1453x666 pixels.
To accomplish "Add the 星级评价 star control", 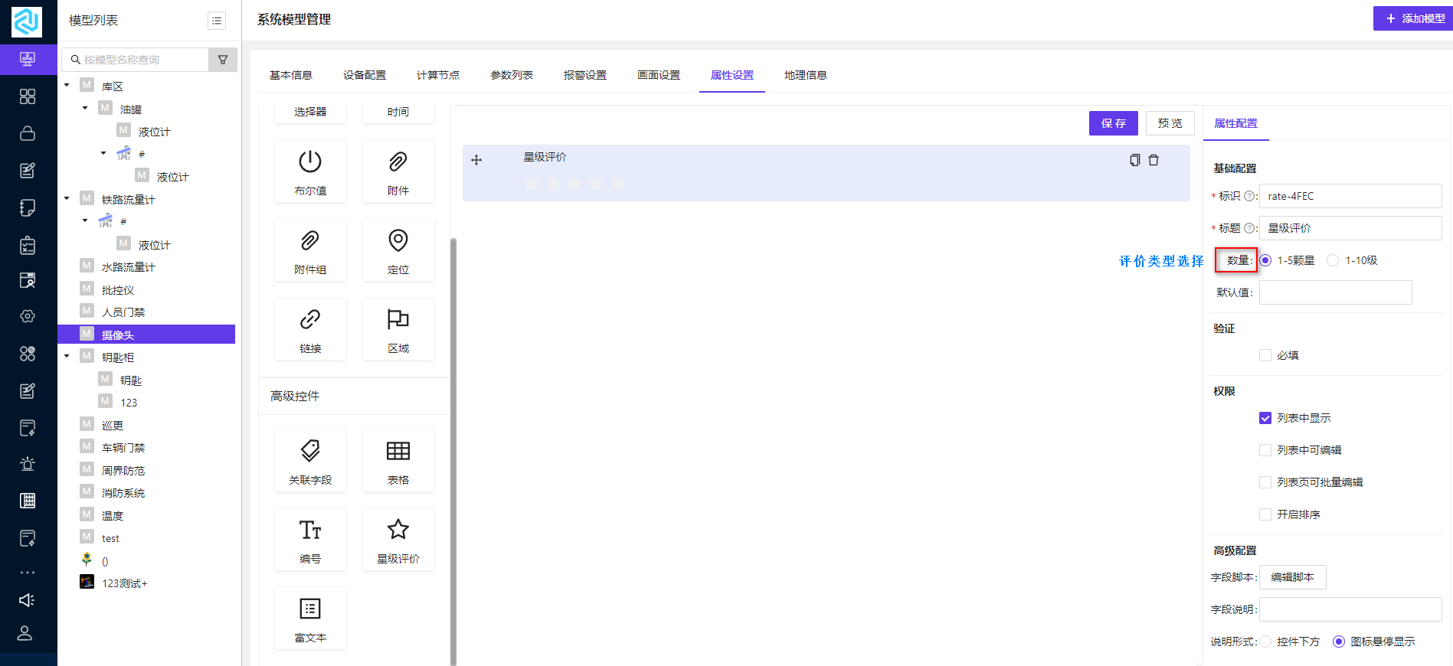I will [398, 540].
